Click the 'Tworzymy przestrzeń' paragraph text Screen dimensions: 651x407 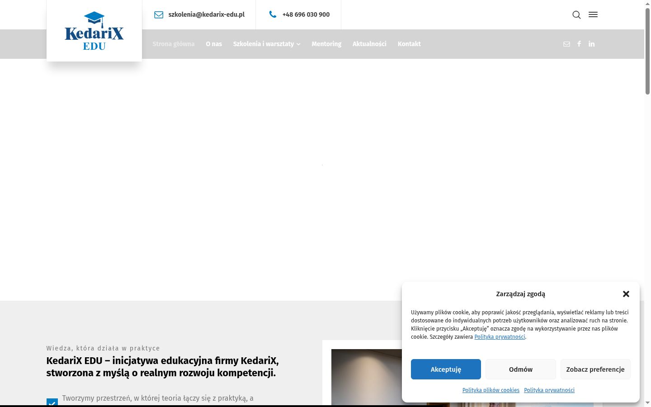point(158,398)
